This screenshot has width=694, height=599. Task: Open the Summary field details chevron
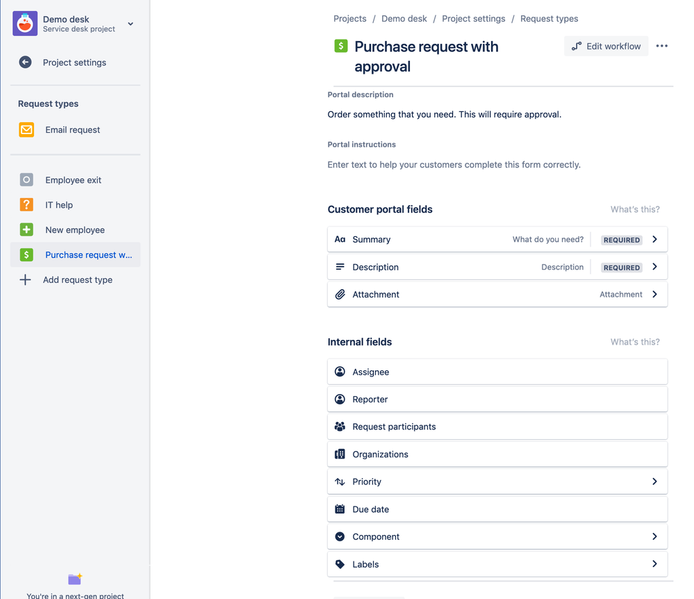654,239
